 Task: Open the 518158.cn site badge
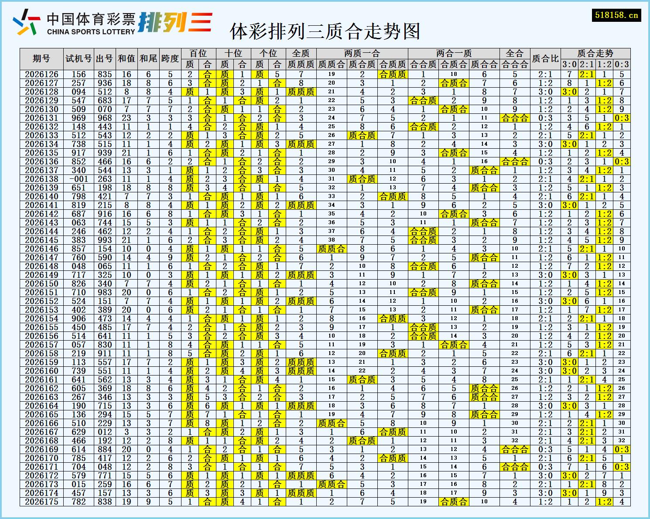pyautogui.click(x=616, y=15)
